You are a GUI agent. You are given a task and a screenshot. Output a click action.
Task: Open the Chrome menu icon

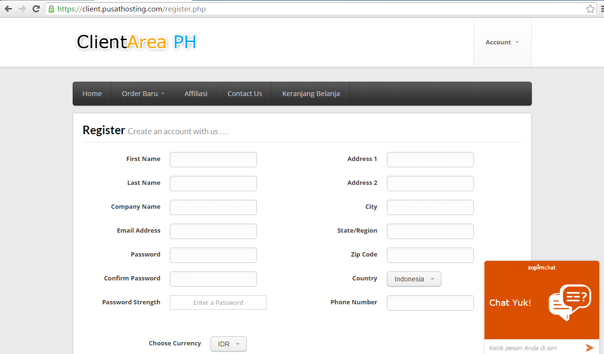point(601,9)
